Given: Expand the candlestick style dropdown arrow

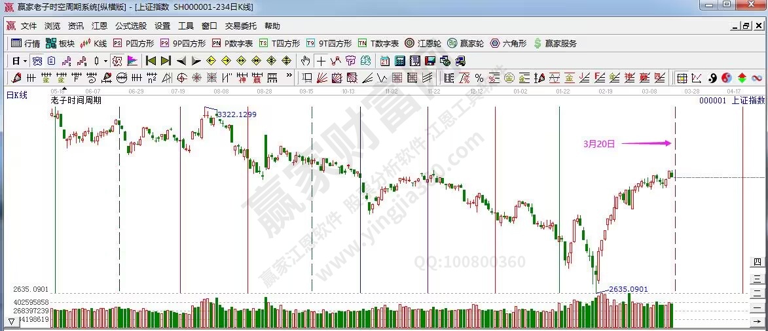Looking at the screenshot, I should coord(105,61).
